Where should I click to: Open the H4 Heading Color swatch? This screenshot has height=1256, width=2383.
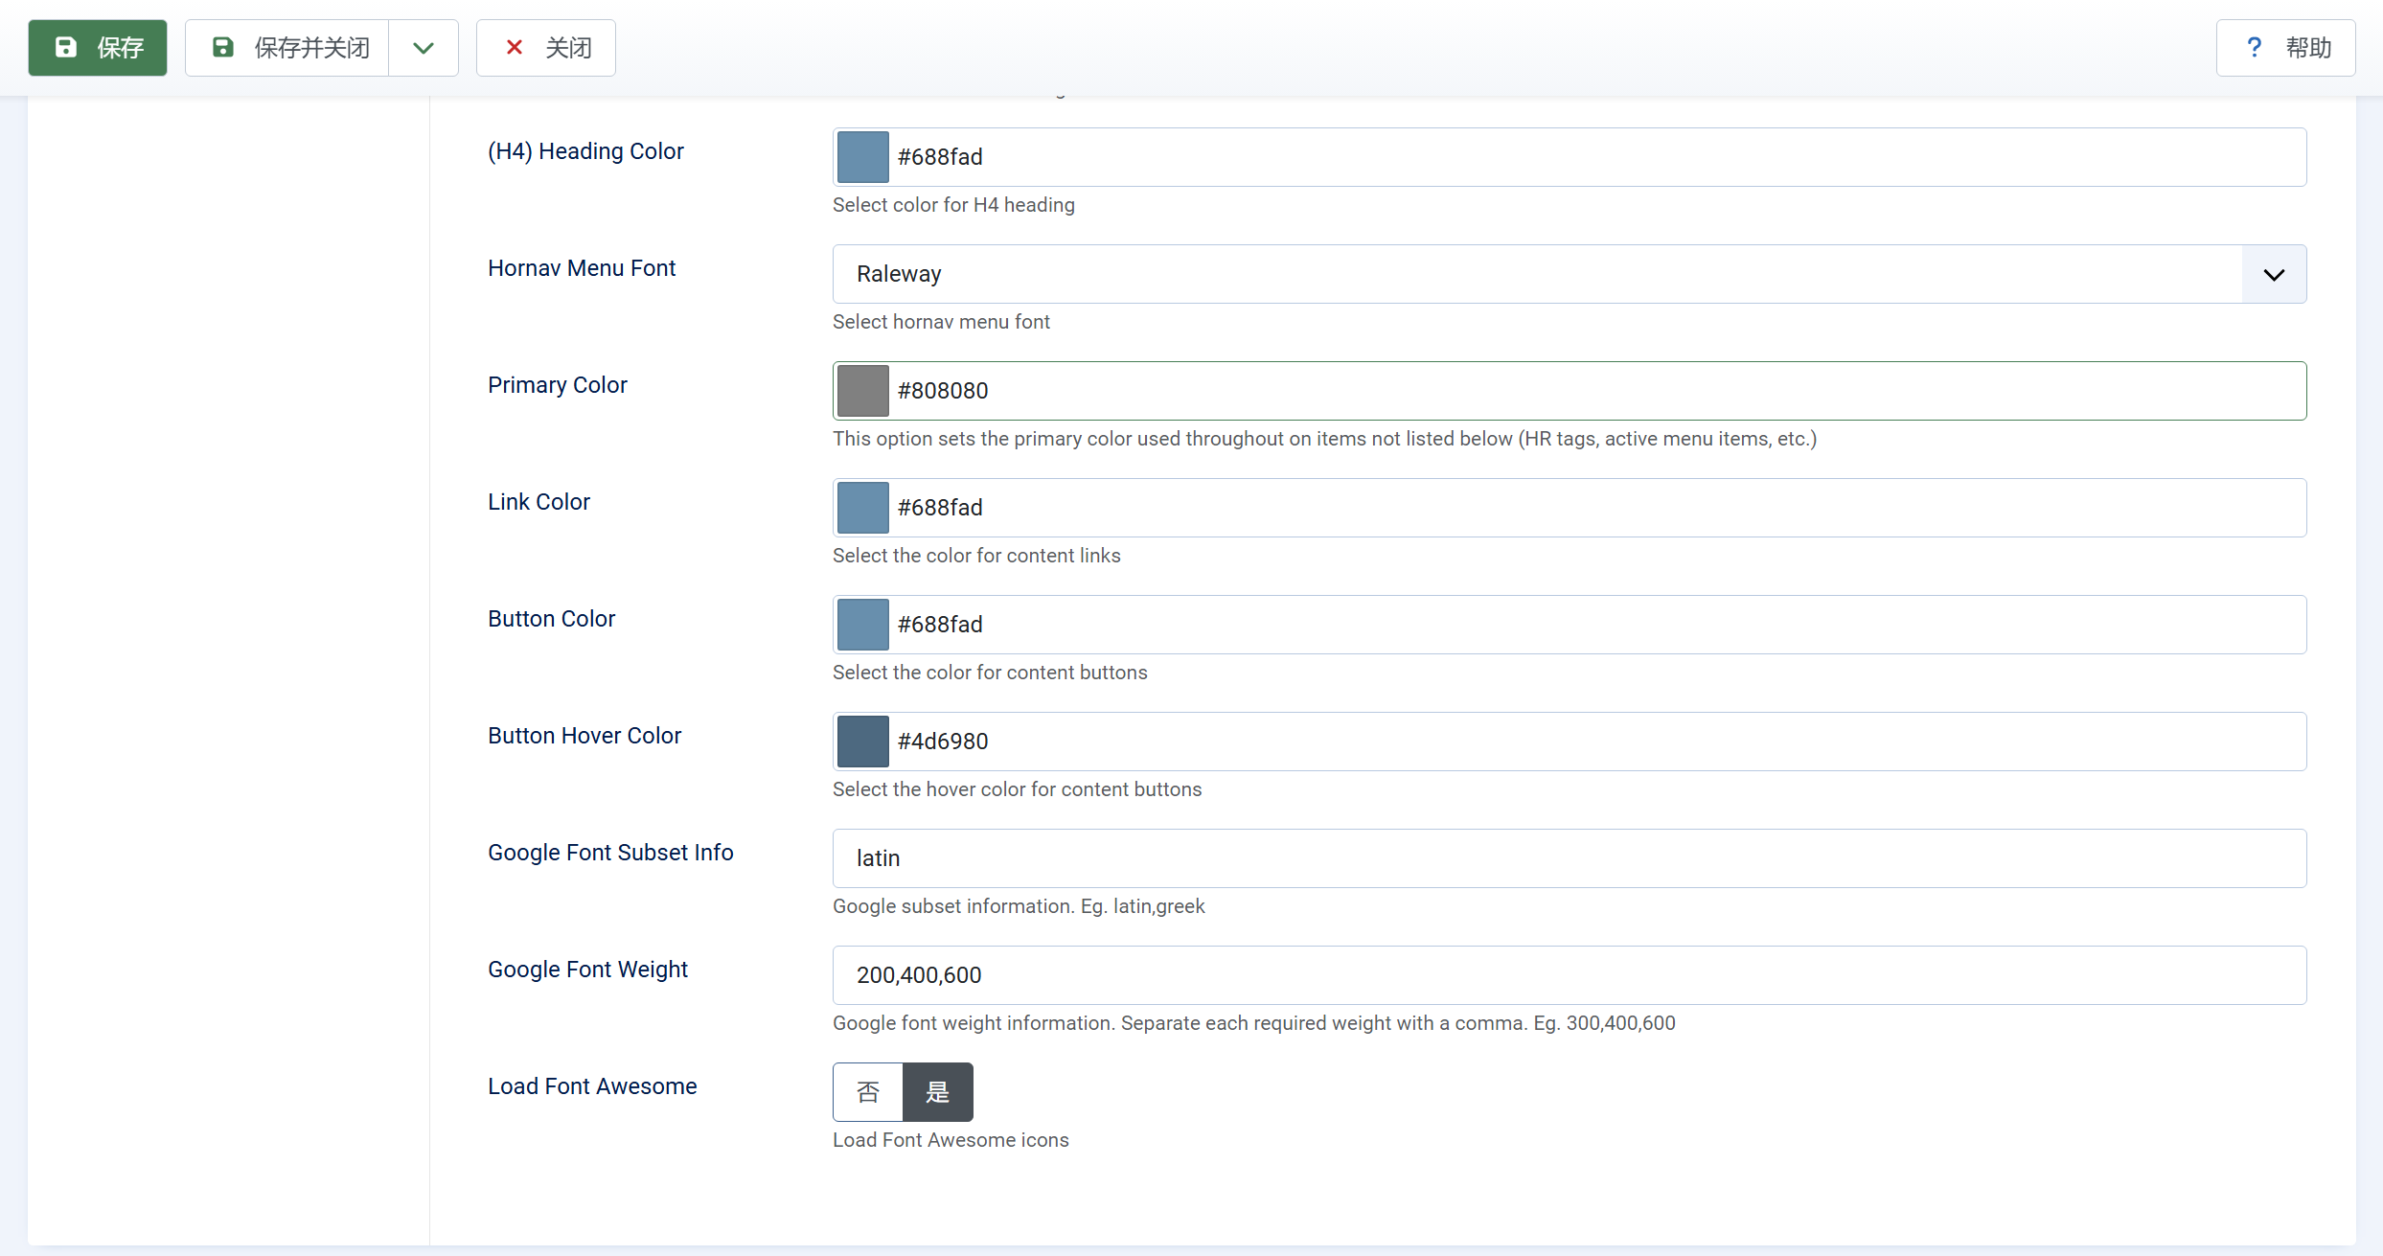point(862,157)
